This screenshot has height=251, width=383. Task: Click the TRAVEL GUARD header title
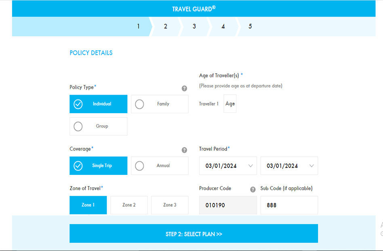[x=194, y=9]
